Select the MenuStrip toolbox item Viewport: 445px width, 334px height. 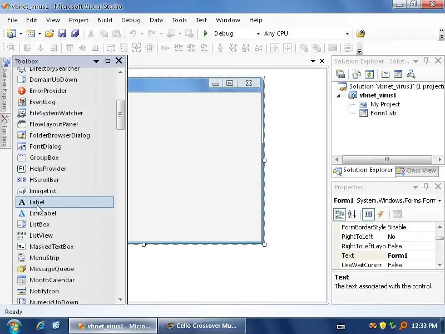pos(65,258)
